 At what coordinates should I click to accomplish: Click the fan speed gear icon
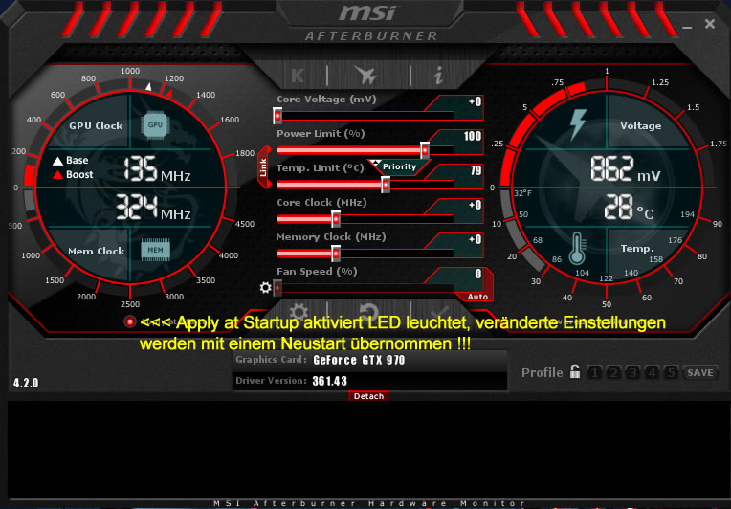pos(265,288)
